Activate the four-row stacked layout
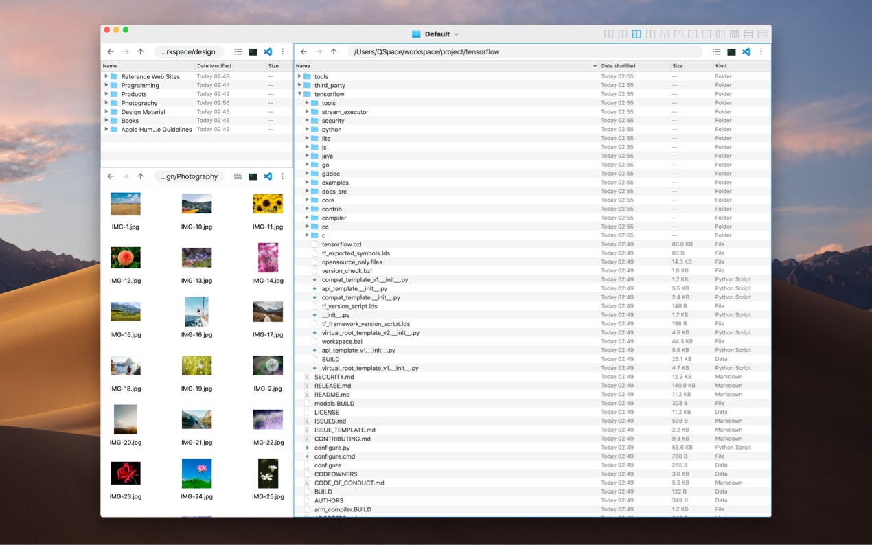This screenshot has height=545, width=872. click(762, 34)
